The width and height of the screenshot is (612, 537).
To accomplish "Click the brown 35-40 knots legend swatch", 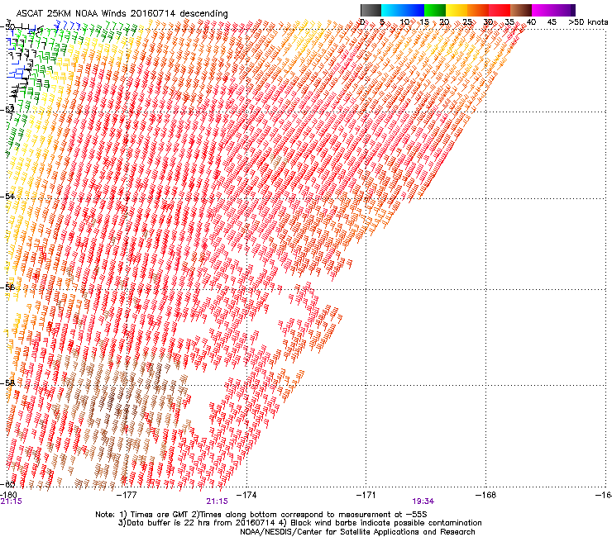I will (x=521, y=10).
